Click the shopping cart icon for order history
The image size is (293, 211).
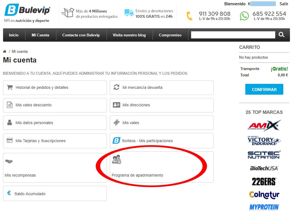pos(10,87)
